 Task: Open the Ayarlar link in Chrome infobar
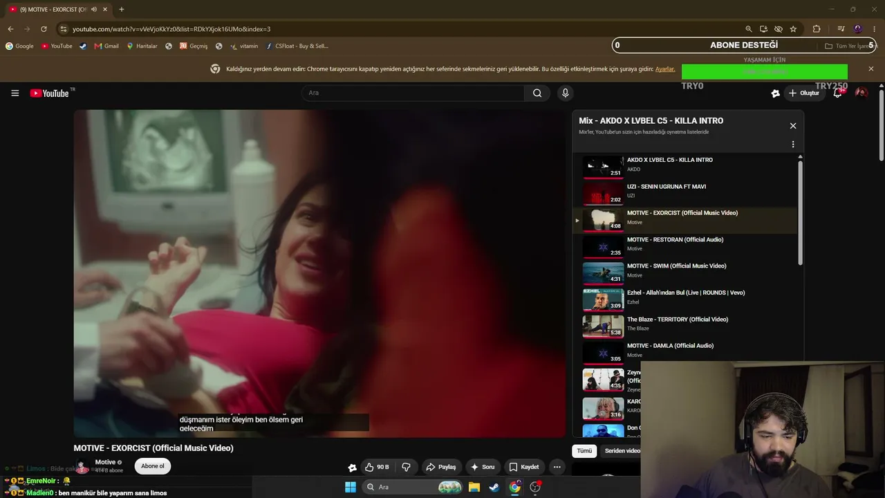[x=665, y=69]
